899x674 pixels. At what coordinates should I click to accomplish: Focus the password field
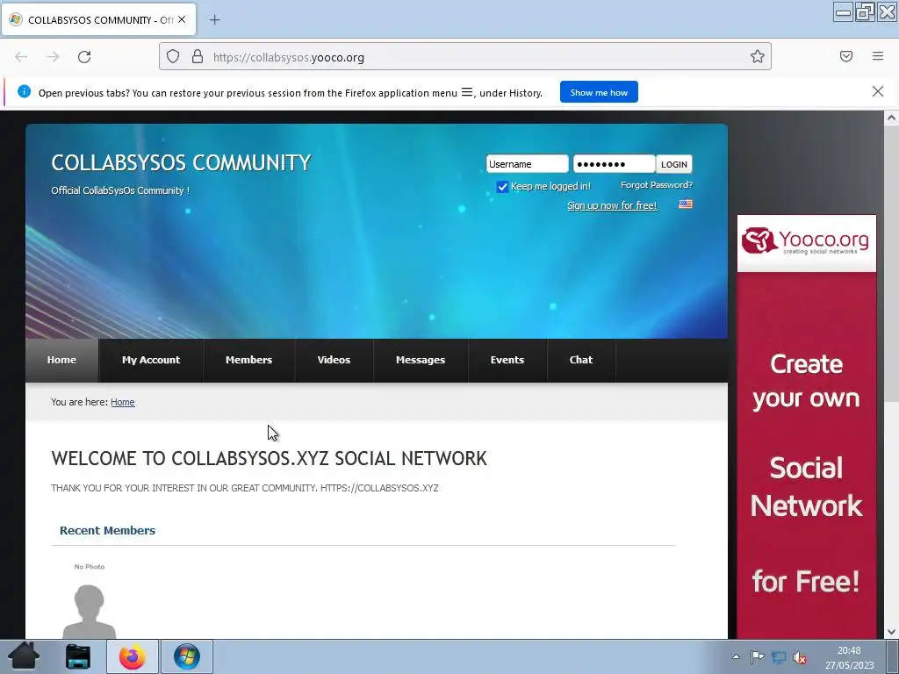[x=614, y=164]
